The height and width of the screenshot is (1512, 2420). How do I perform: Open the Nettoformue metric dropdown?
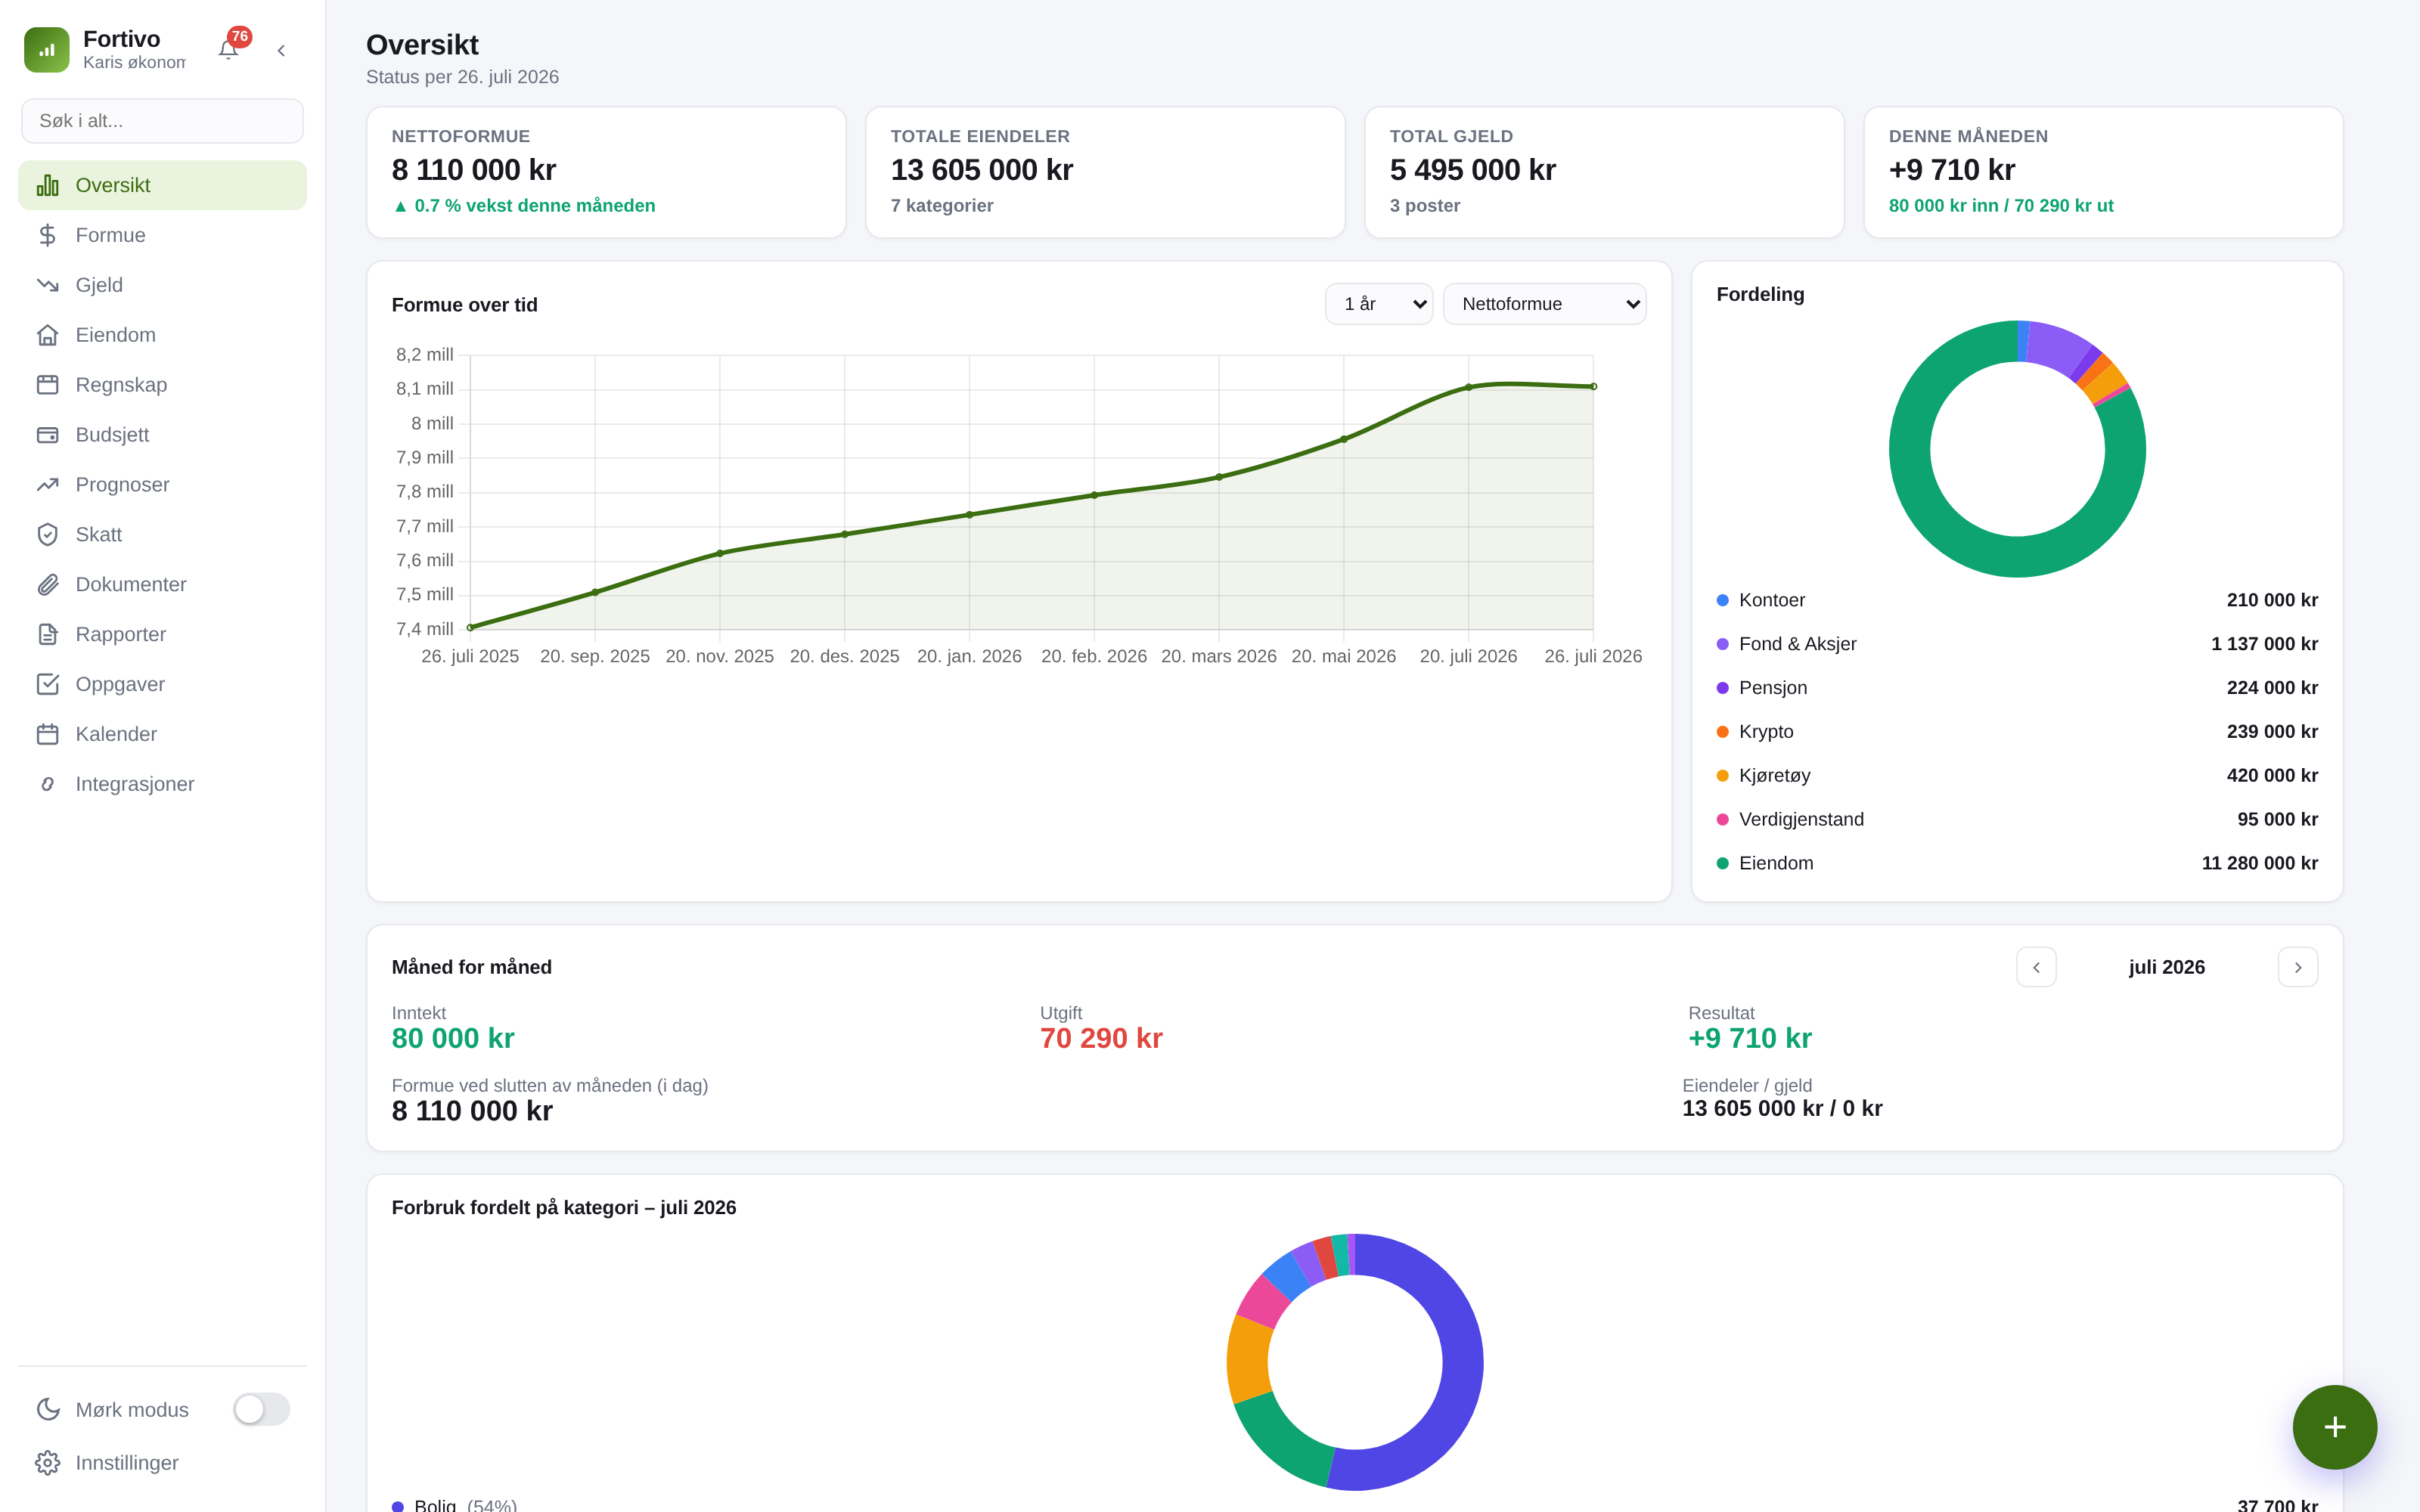click(x=1544, y=304)
